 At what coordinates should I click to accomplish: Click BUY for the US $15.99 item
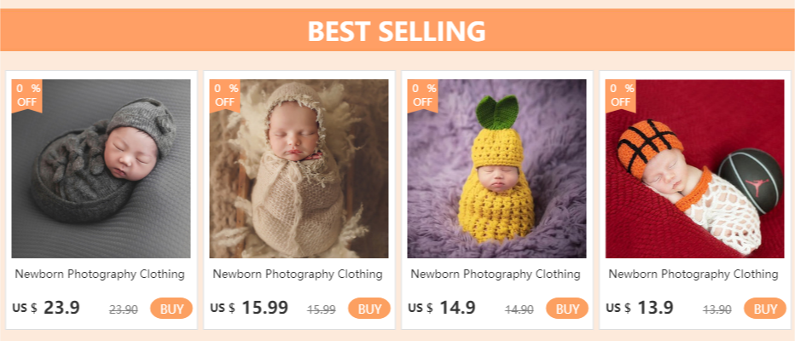click(369, 309)
